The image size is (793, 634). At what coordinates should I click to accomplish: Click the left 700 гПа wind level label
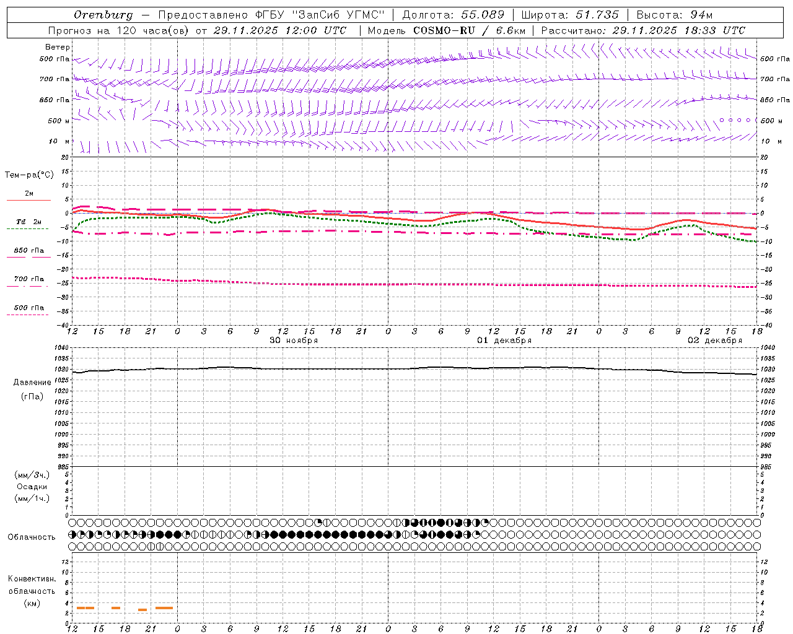coord(55,79)
